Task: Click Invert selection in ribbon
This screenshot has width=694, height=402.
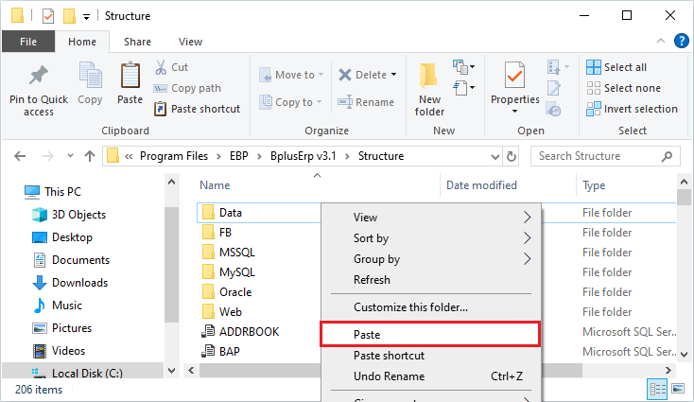Action: tap(632, 109)
